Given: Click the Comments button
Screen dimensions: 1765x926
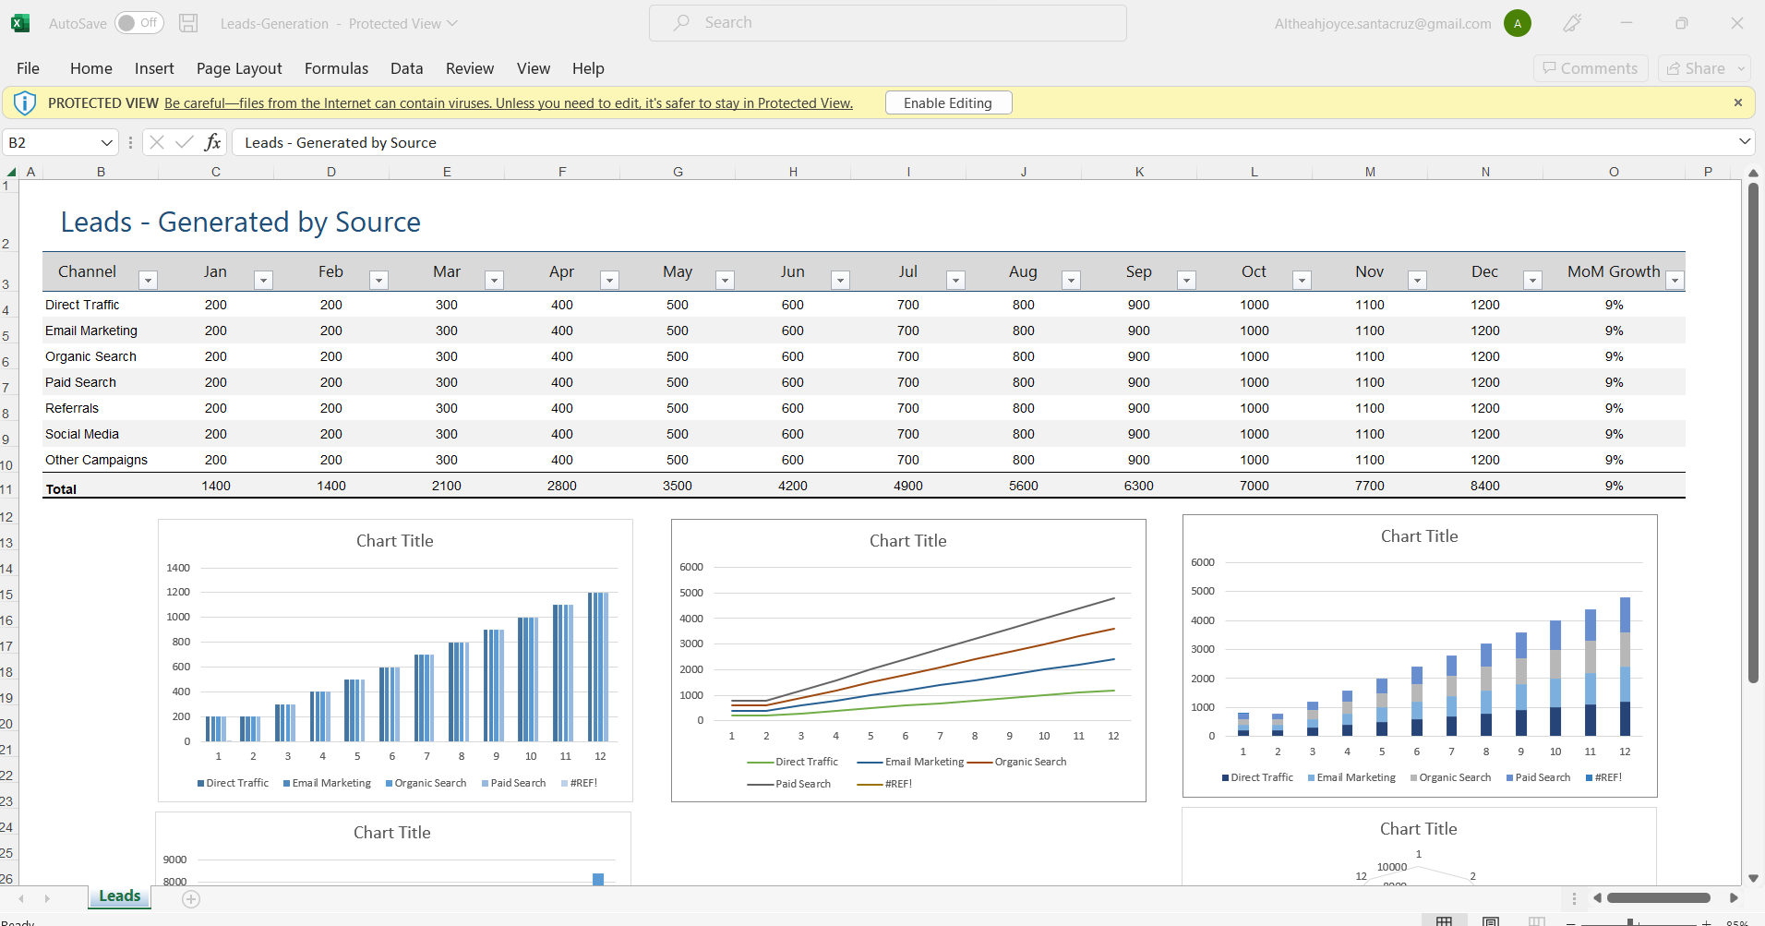Looking at the screenshot, I should [x=1590, y=68].
